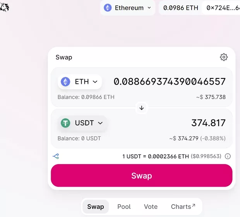Open swap settings gear icon

tap(224, 57)
